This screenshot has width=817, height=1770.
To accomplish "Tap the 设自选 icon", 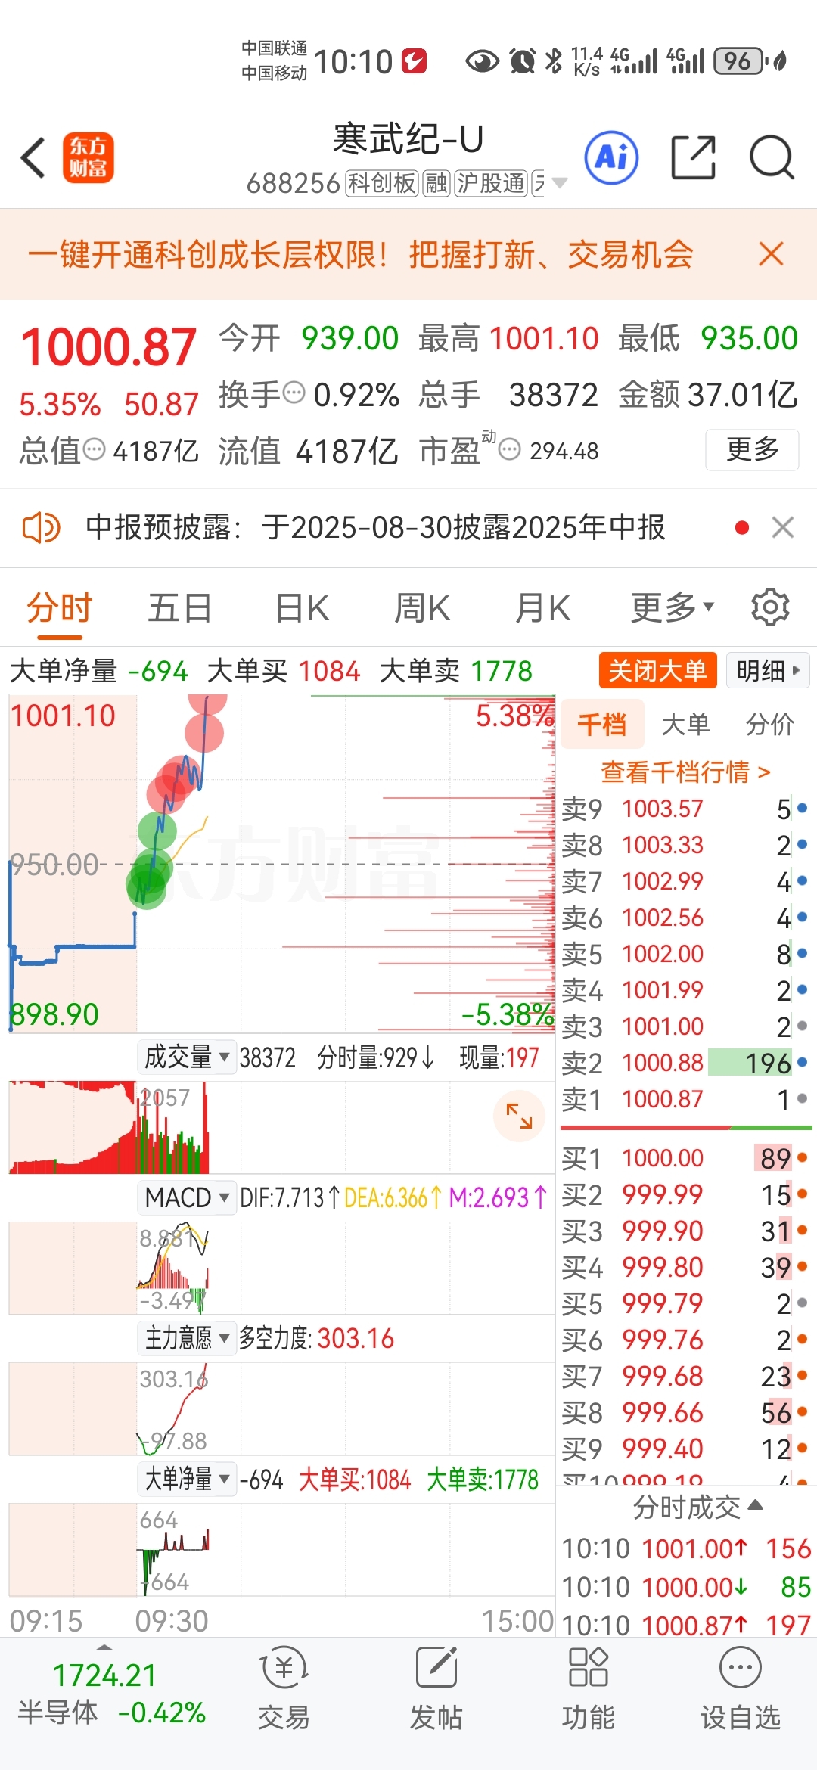I will pyautogui.click(x=740, y=1668).
